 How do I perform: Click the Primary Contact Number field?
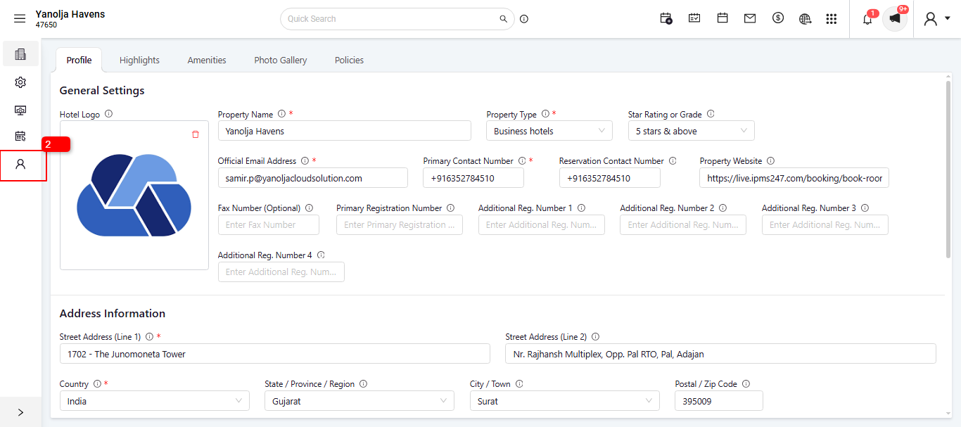473,178
